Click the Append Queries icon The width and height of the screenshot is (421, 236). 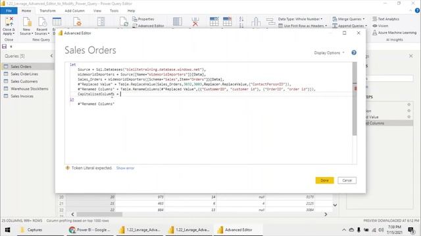335,26
